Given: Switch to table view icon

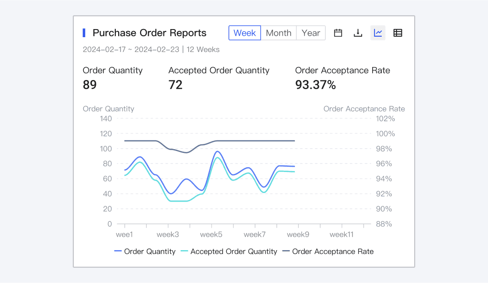Looking at the screenshot, I should point(397,33).
